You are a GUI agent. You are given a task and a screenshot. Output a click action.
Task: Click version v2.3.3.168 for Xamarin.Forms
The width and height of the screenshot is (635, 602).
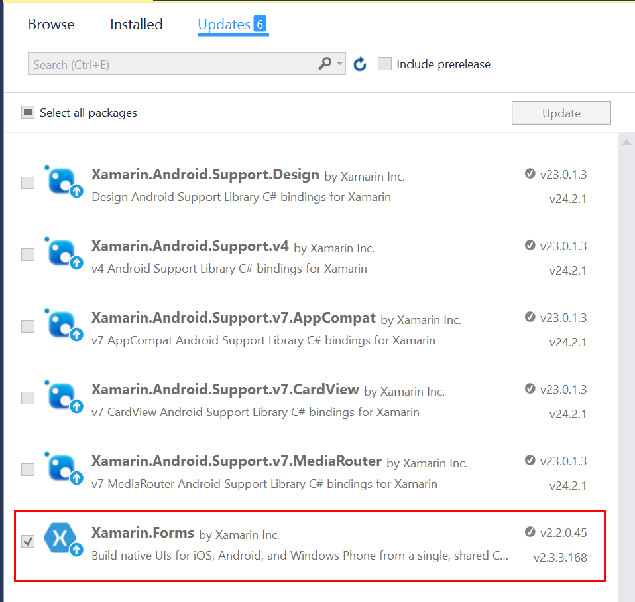coord(560,558)
